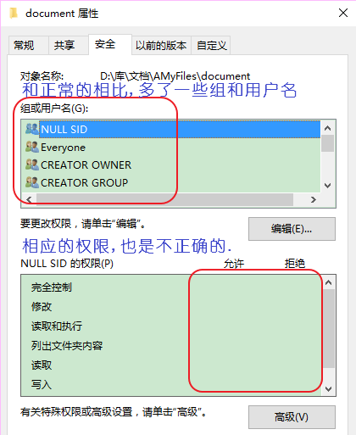Click the group list scroll-right arrow
356x435 pixels.
pos(314,200)
